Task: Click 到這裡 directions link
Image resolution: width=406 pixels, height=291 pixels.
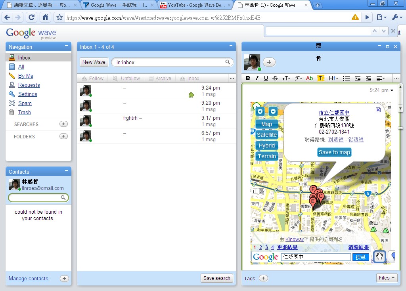Action: click(x=336, y=140)
